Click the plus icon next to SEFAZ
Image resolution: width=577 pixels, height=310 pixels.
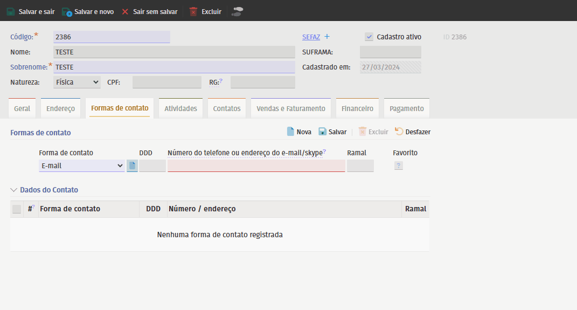[x=326, y=37]
